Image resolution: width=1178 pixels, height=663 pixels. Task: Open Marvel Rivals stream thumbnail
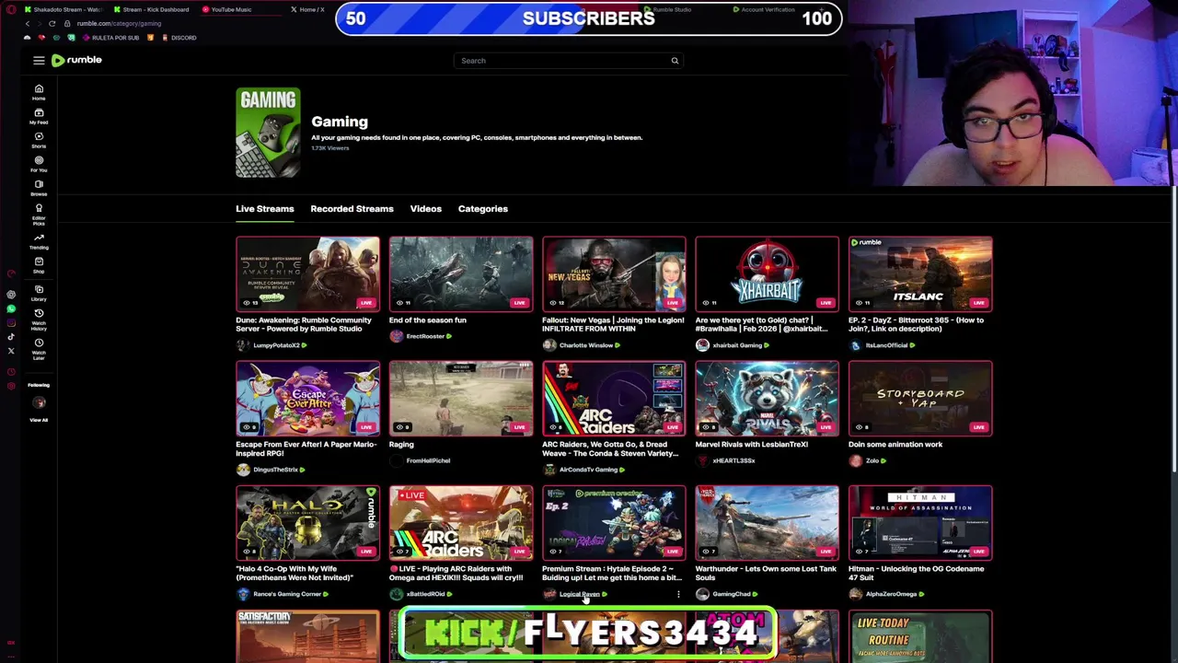coord(768,398)
